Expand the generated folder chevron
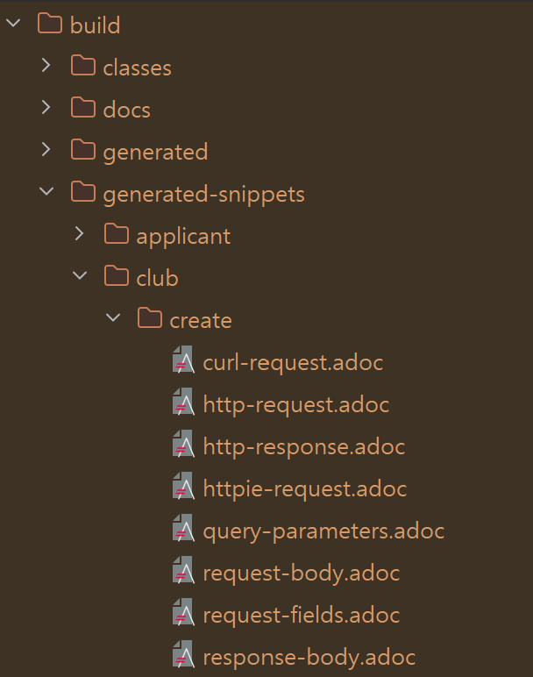This screenshot has width=533, height=677. (x=46, y=149)
